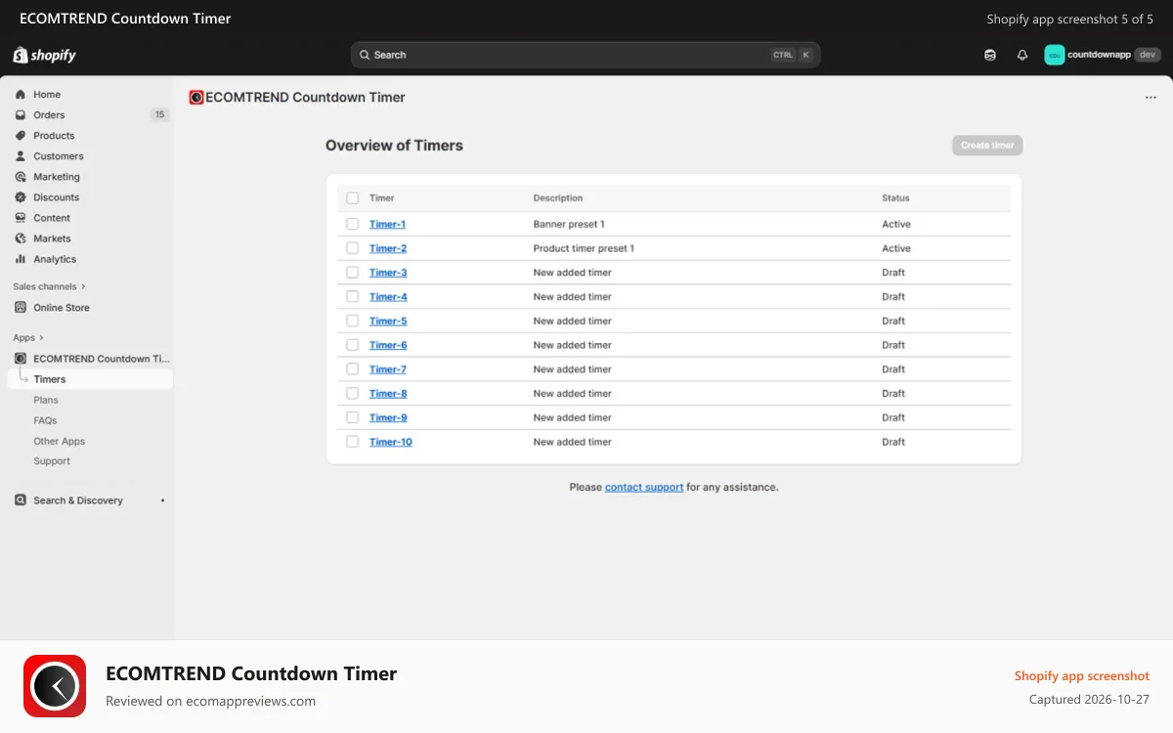Click the Shopify search field
Viewport: 1173px width, 733px height.
point(586,55)
